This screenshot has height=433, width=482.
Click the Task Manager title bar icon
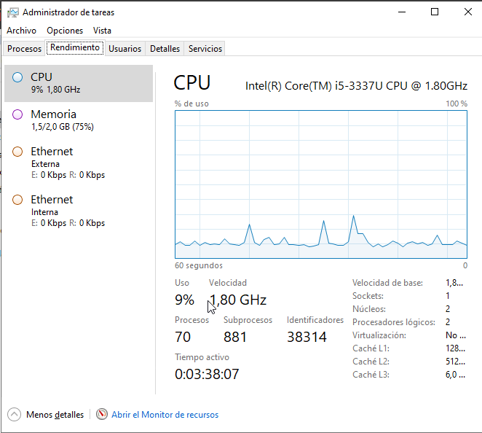click(13, 12)
